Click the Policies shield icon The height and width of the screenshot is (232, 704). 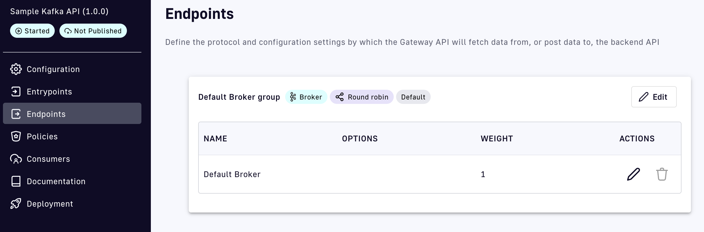click(x=16, y=136)
